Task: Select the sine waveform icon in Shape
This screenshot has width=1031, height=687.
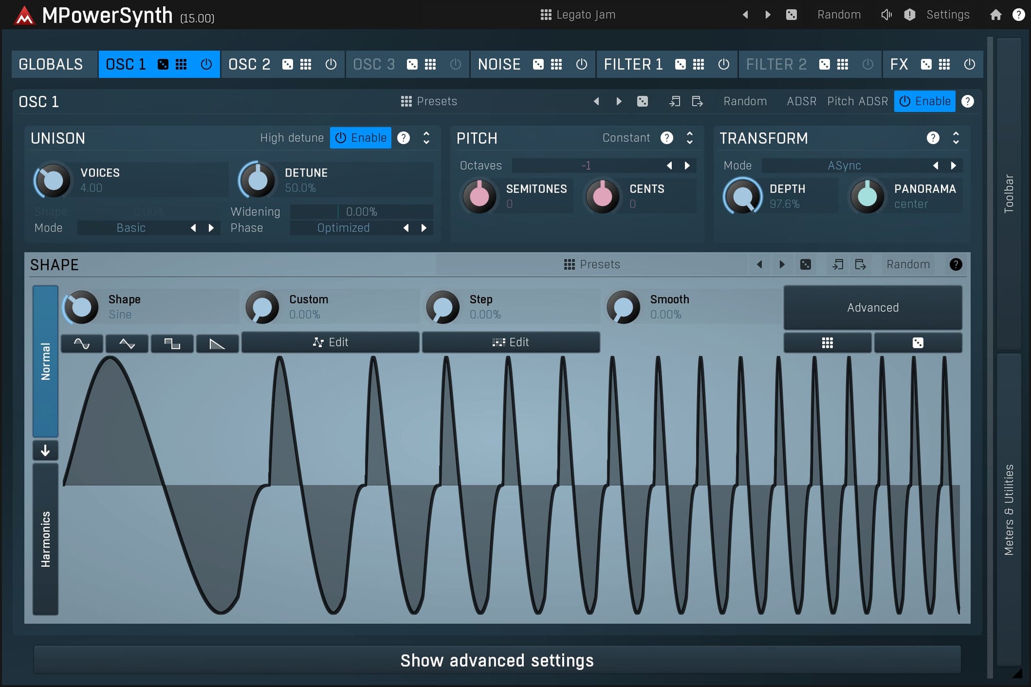Action: [82, 343]
